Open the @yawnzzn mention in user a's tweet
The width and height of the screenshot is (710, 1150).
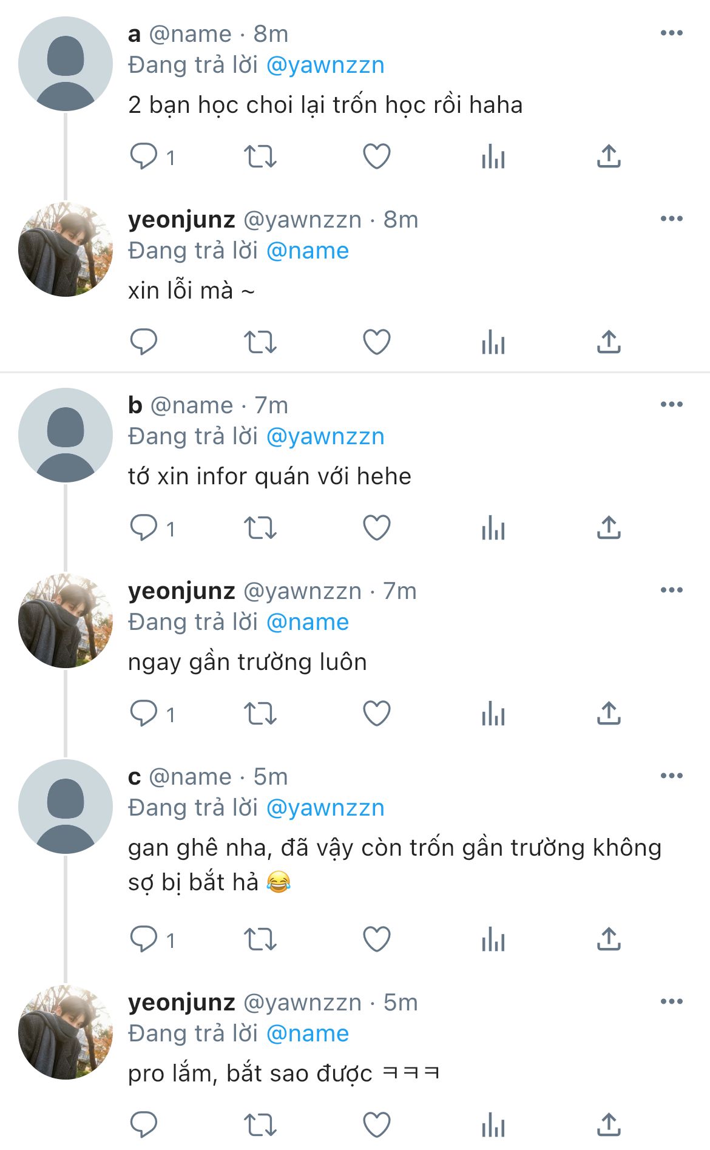(x=325, y=65)
